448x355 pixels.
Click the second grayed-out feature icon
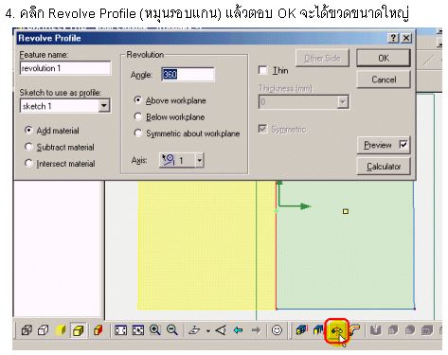393,330
